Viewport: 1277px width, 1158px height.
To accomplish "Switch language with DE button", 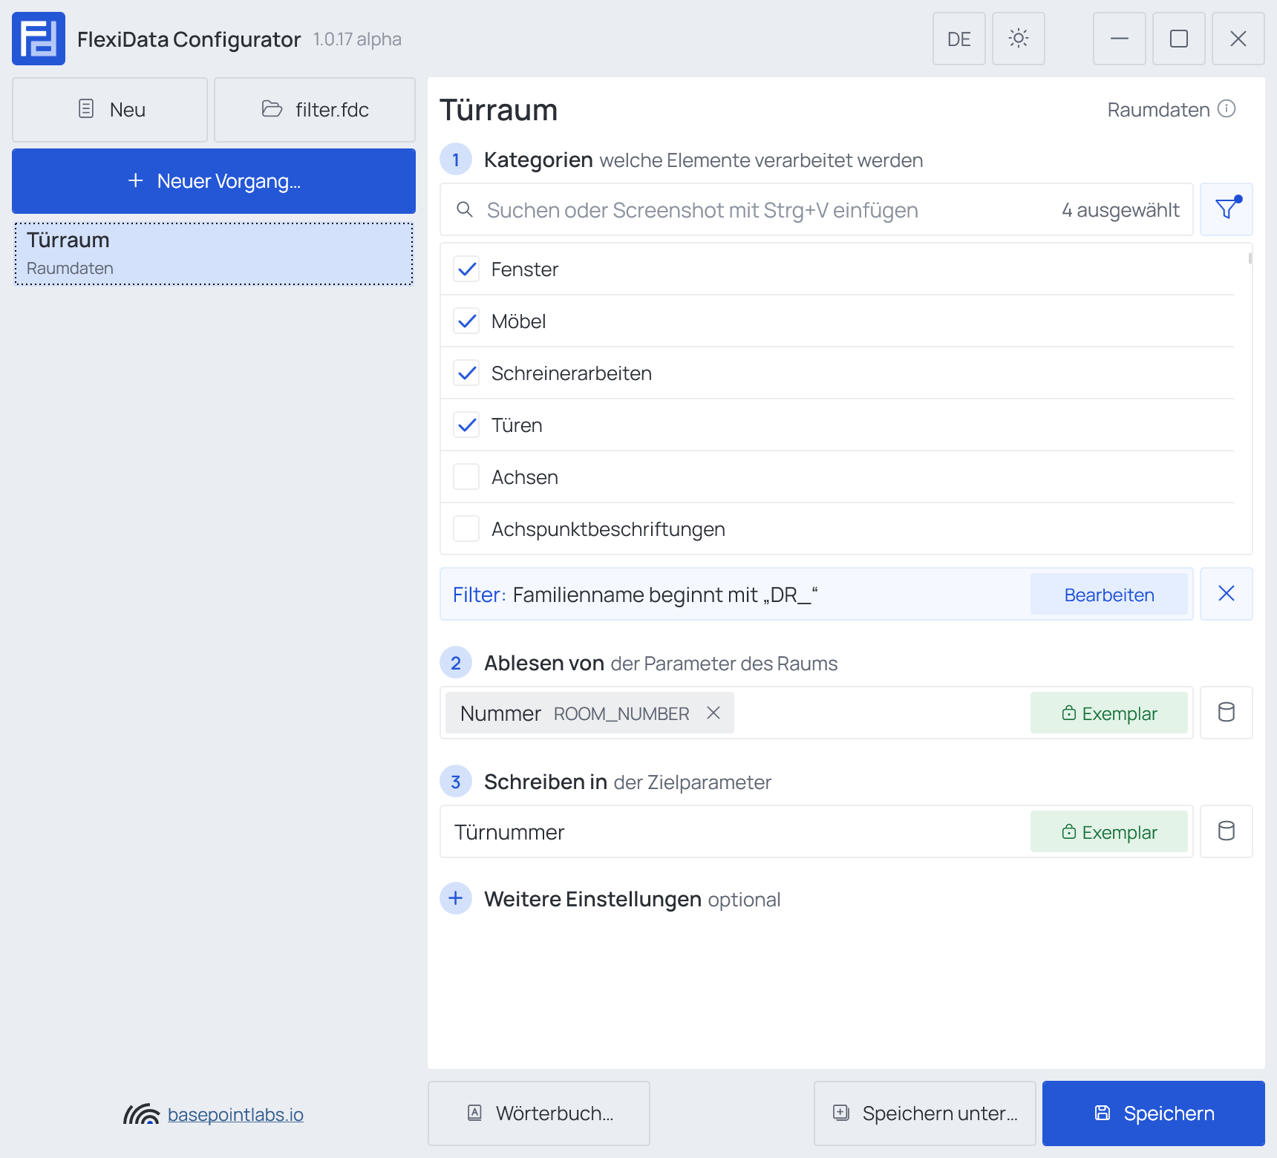I will tap(959, 39).
